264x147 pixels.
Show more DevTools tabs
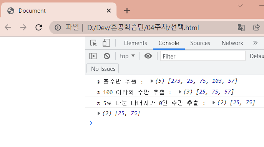pos(256,43)
